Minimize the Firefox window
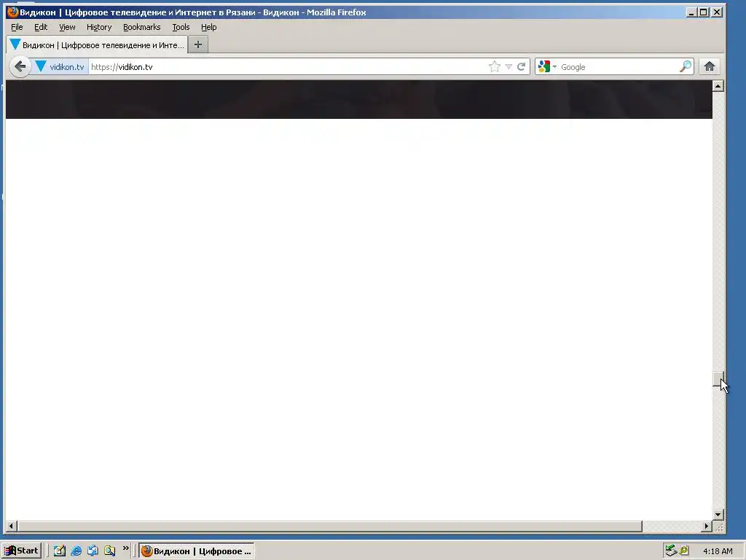746x560 pixels. tap(692, 12)
